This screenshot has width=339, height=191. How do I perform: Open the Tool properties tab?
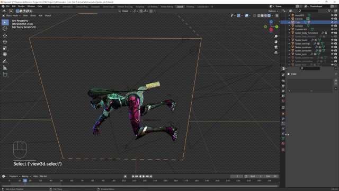point(283,75)
